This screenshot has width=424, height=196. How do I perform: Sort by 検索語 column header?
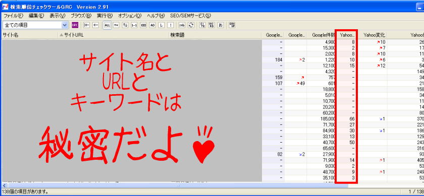tap(215, 35)
